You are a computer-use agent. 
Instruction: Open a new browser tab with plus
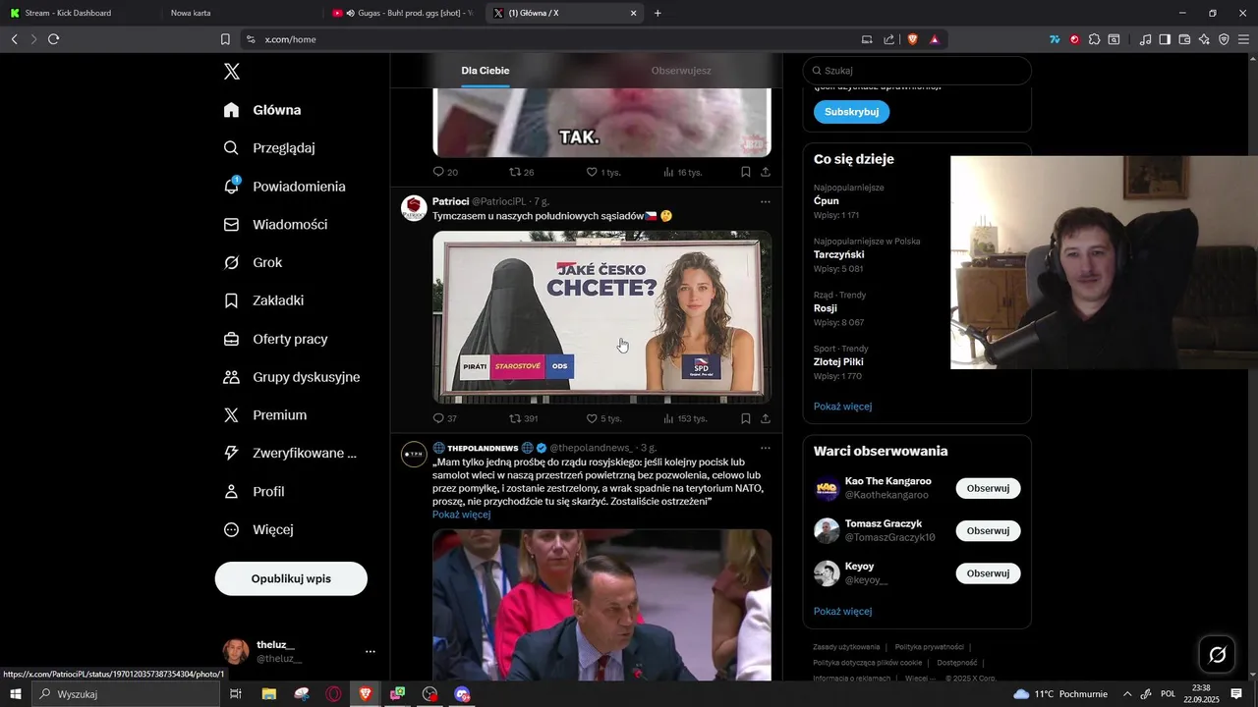tap(658, 13)
